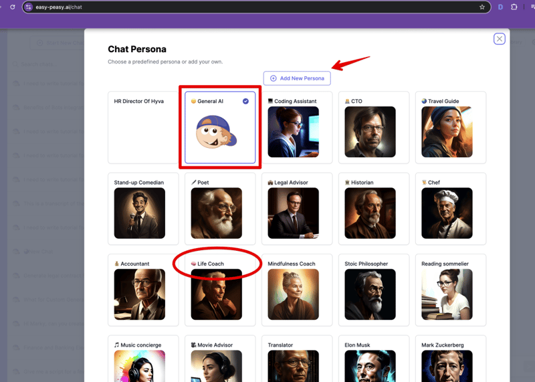Select the Poet persona card
Screen dimensions: 535x382
216,213
